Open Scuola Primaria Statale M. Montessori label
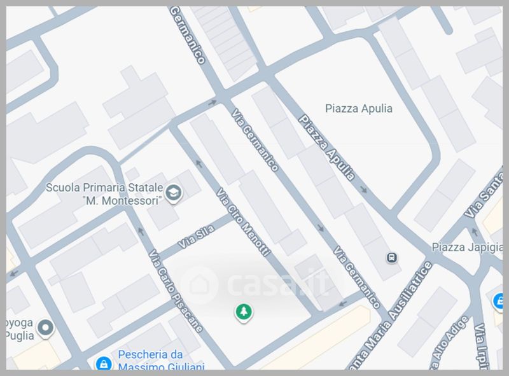Image resolution: width=509 pixels, height=376 pixels. point(104,194)
